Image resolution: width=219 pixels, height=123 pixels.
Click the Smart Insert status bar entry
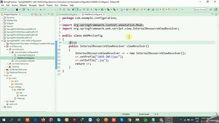click(144, 114)
